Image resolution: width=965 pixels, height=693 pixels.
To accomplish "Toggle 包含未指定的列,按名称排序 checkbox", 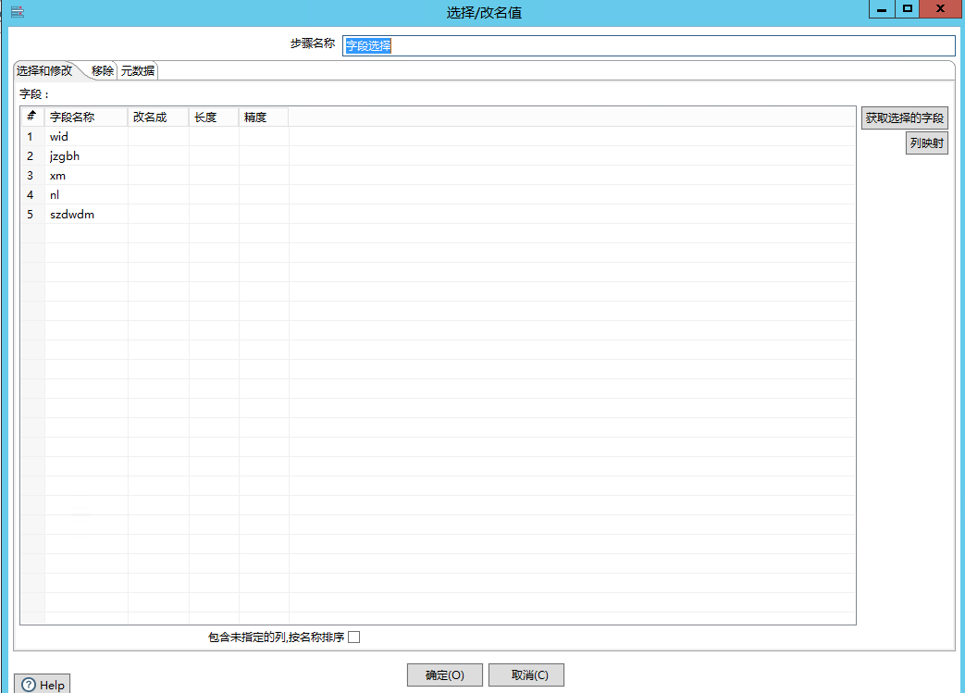I will click(353, 637).
